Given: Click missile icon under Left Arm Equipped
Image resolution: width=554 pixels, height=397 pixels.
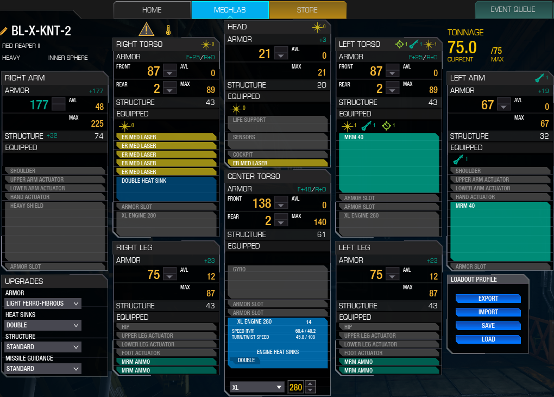Looking at the screenshot, I should (458, 159).
